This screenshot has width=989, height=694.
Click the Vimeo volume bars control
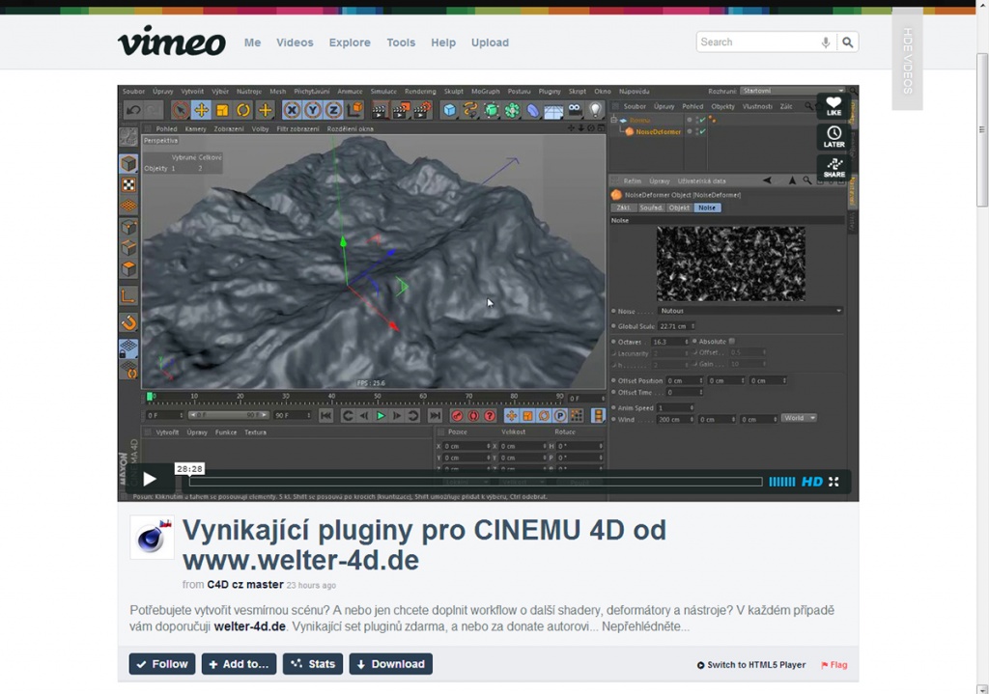(x=782, y=482)
